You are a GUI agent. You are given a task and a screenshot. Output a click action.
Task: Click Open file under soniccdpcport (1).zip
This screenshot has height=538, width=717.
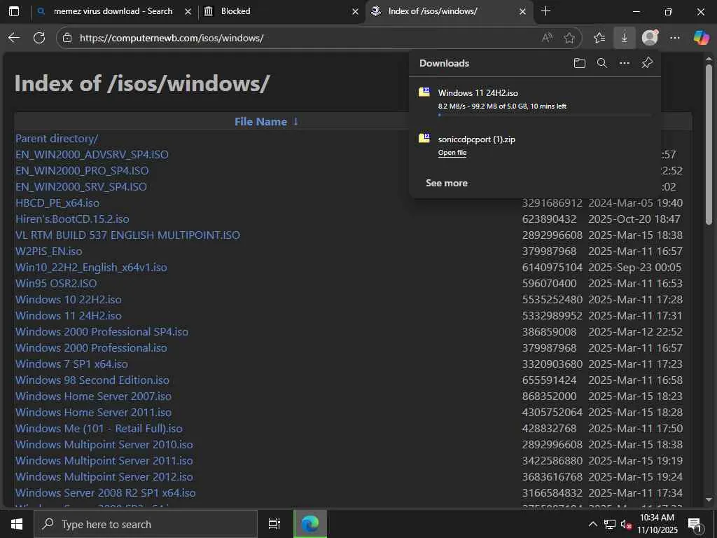[452, 153]
